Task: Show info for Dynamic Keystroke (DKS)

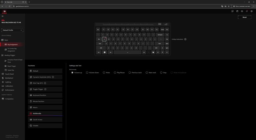Action: pos(53,77)
